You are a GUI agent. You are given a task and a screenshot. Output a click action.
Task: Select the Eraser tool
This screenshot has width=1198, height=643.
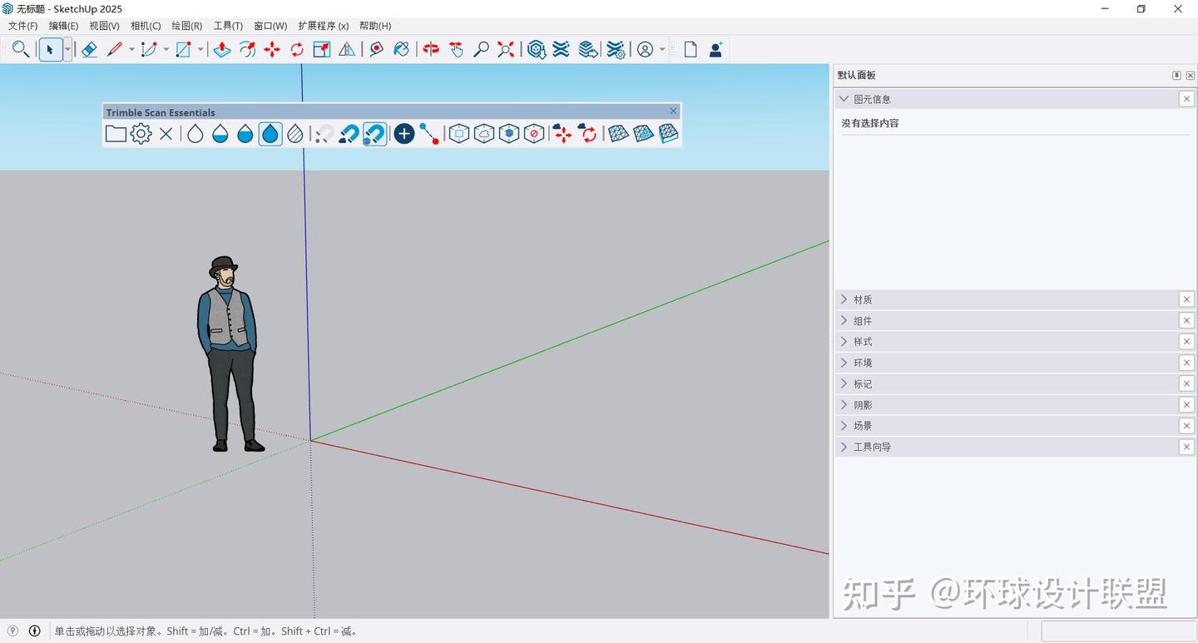point(89,49)
